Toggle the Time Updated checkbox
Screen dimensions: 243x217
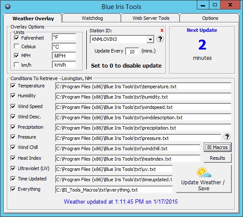(13, 179)
